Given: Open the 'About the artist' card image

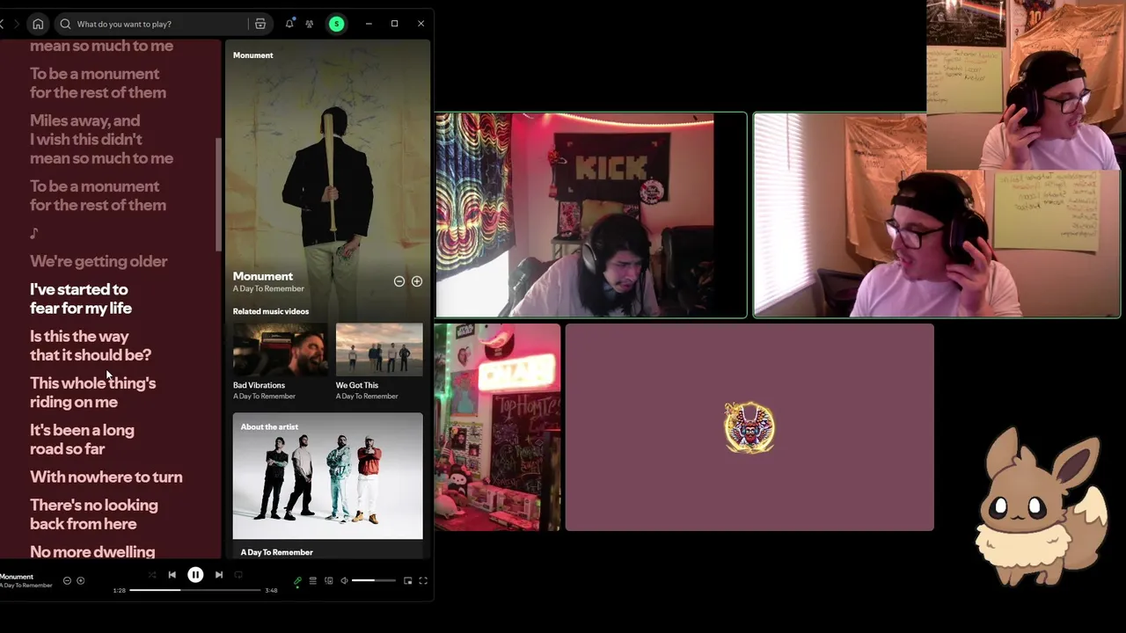Looking at the screenshot, I should (327, 476).
